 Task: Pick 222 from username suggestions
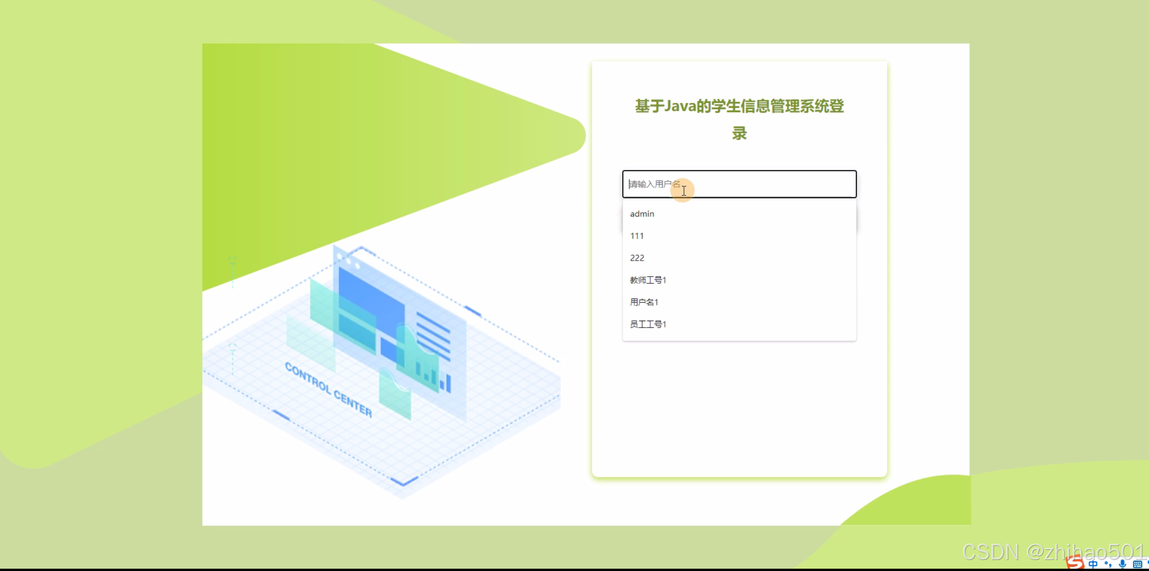coord(637,258)
